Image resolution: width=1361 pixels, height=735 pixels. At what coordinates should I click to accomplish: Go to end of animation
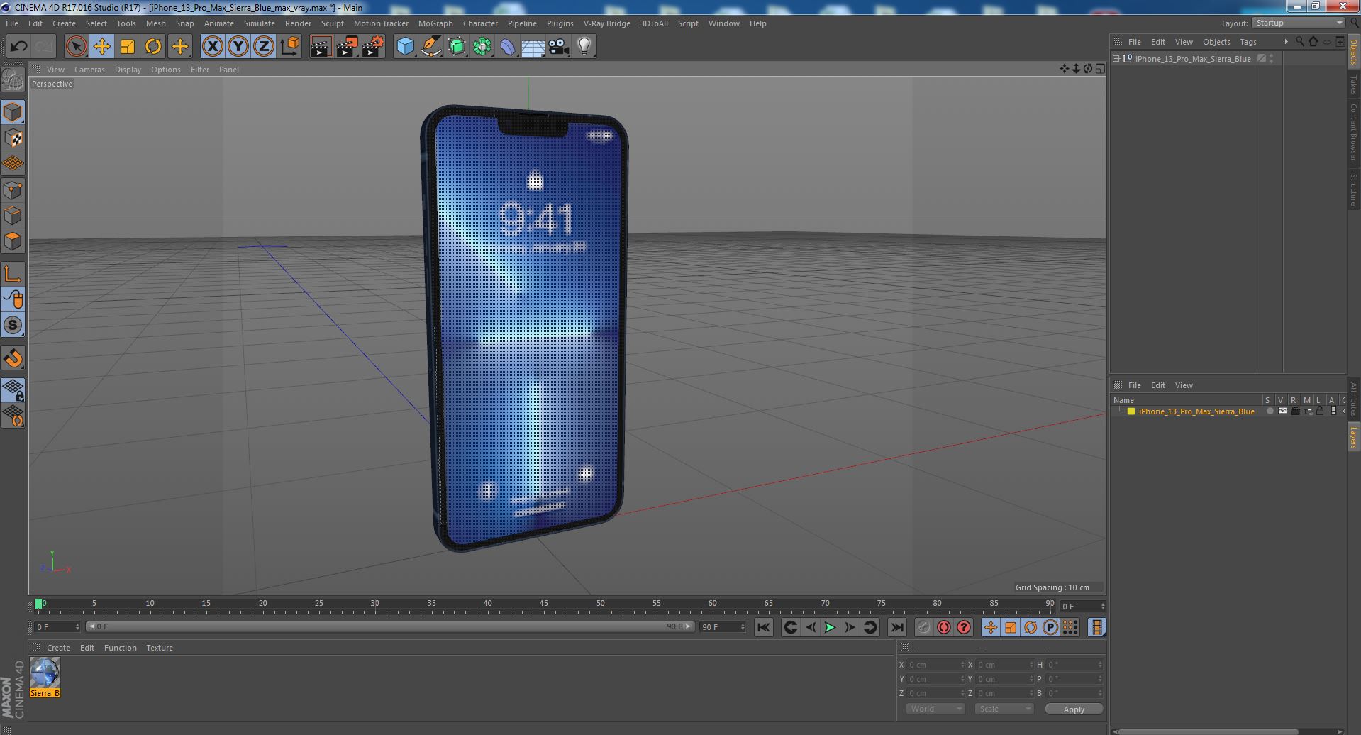tap(896, 627)
